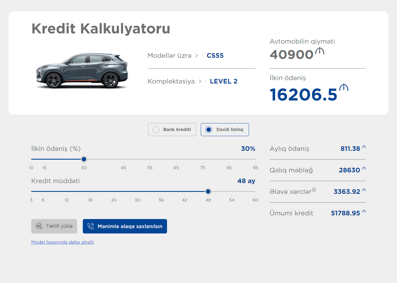Click the PDF download icon in Təklifi yüklə

pos(39,226)
